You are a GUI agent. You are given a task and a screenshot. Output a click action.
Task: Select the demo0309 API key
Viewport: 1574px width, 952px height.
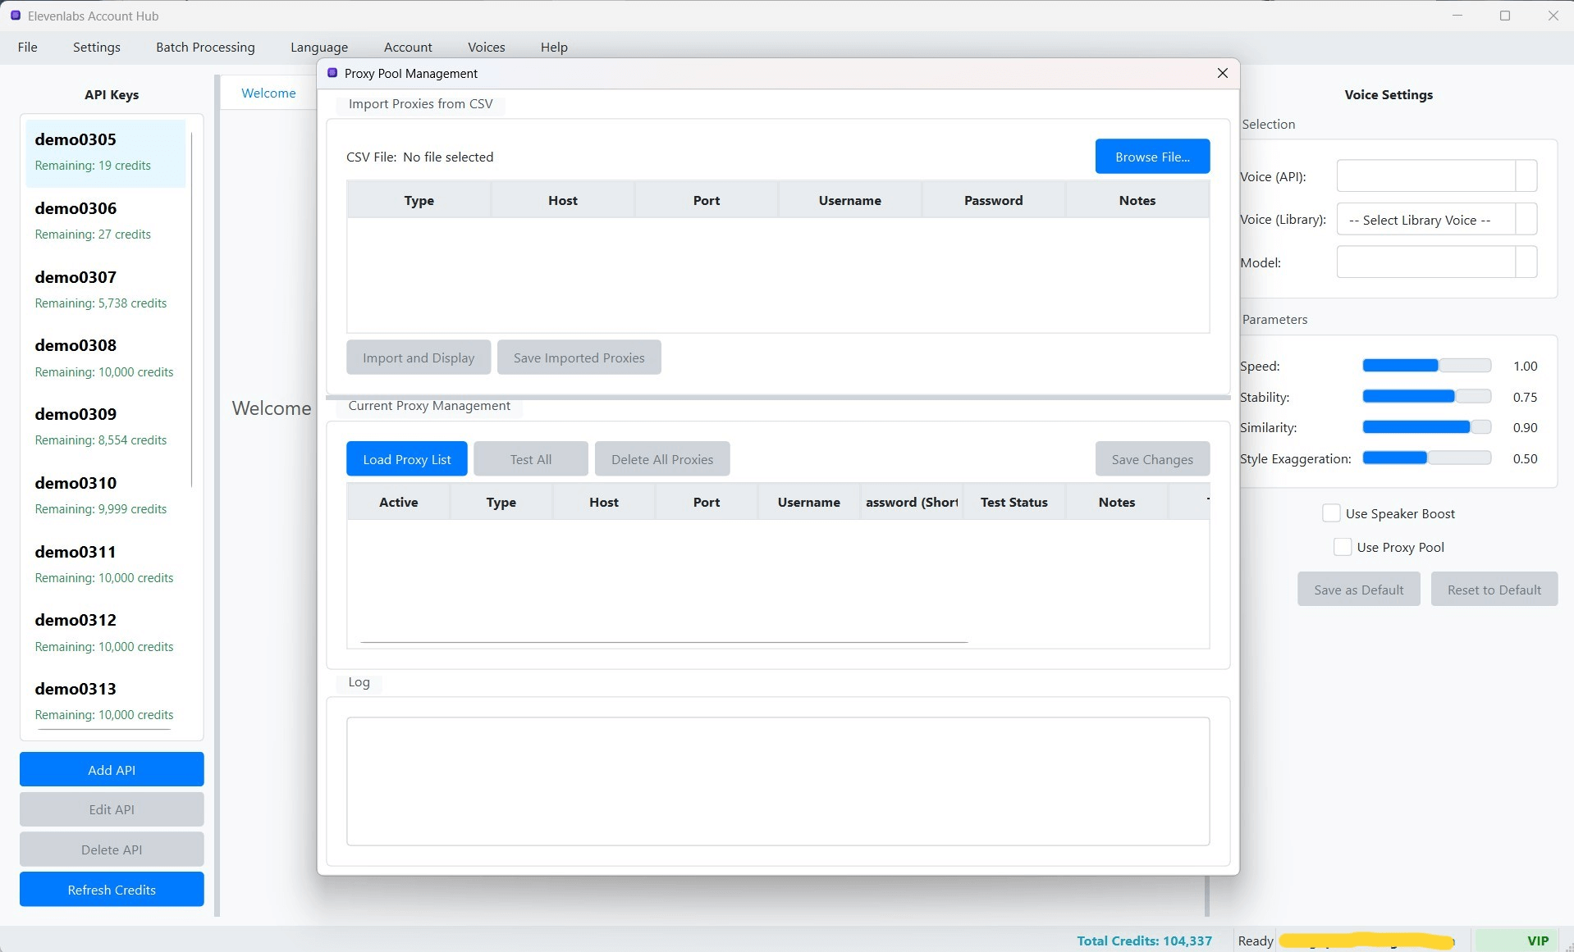click(x=106, y=427)
